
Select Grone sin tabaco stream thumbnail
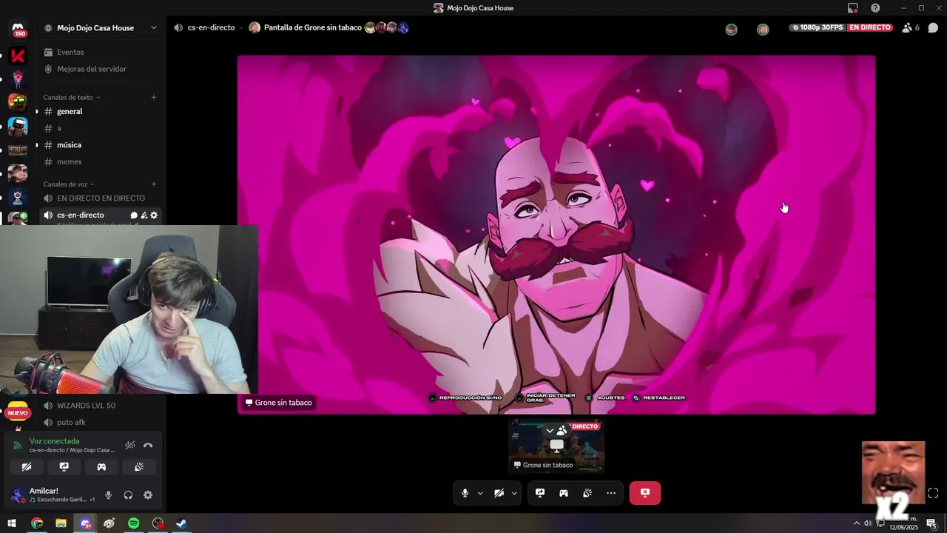(556, 446)
